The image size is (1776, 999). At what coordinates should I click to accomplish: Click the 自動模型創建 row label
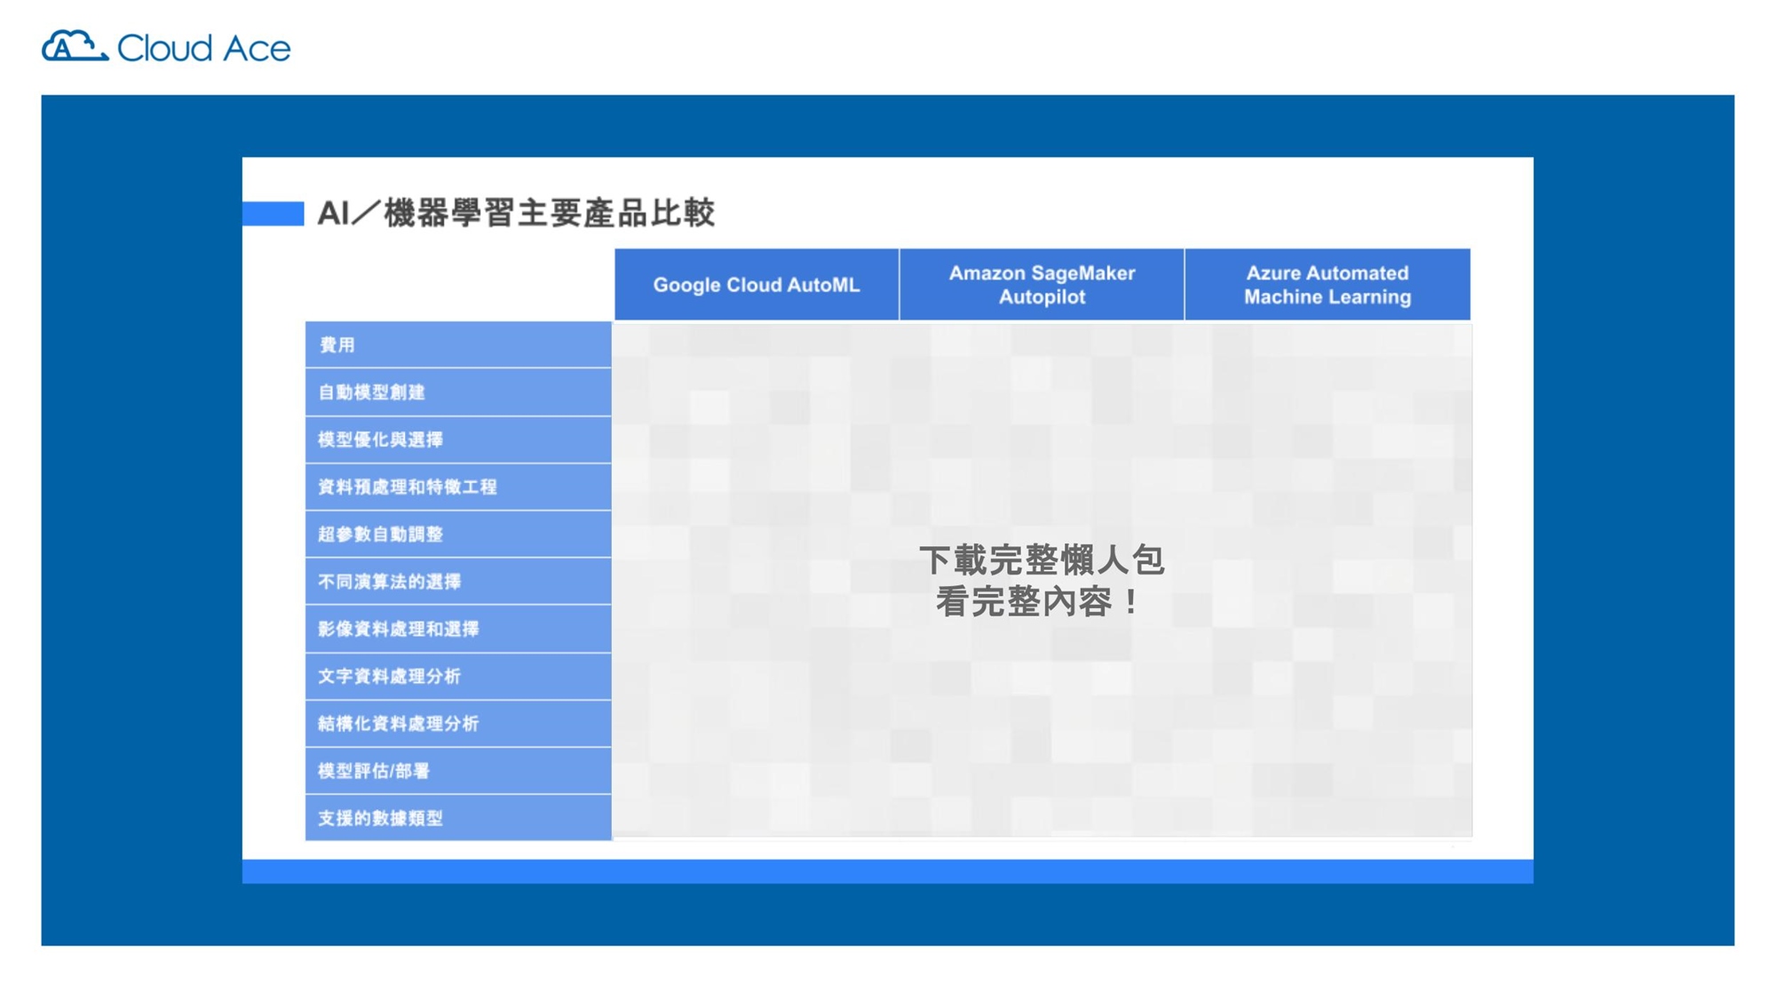[x=371, y=392]
